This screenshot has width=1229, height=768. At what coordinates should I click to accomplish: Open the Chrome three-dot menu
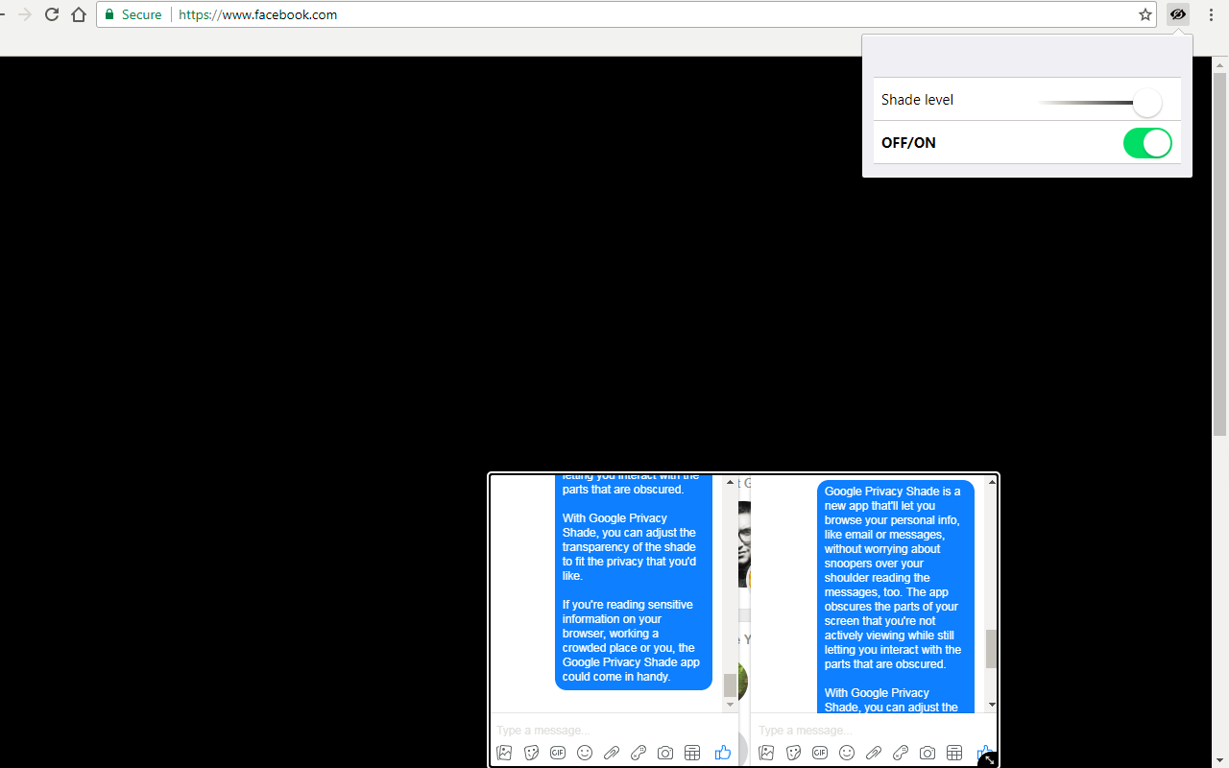point(1212,14)
